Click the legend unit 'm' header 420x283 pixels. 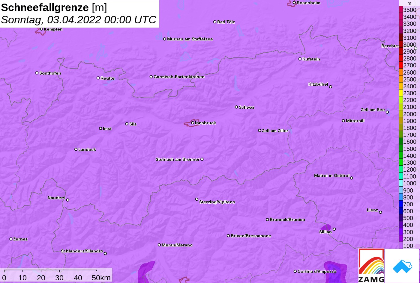coord(409,3)
